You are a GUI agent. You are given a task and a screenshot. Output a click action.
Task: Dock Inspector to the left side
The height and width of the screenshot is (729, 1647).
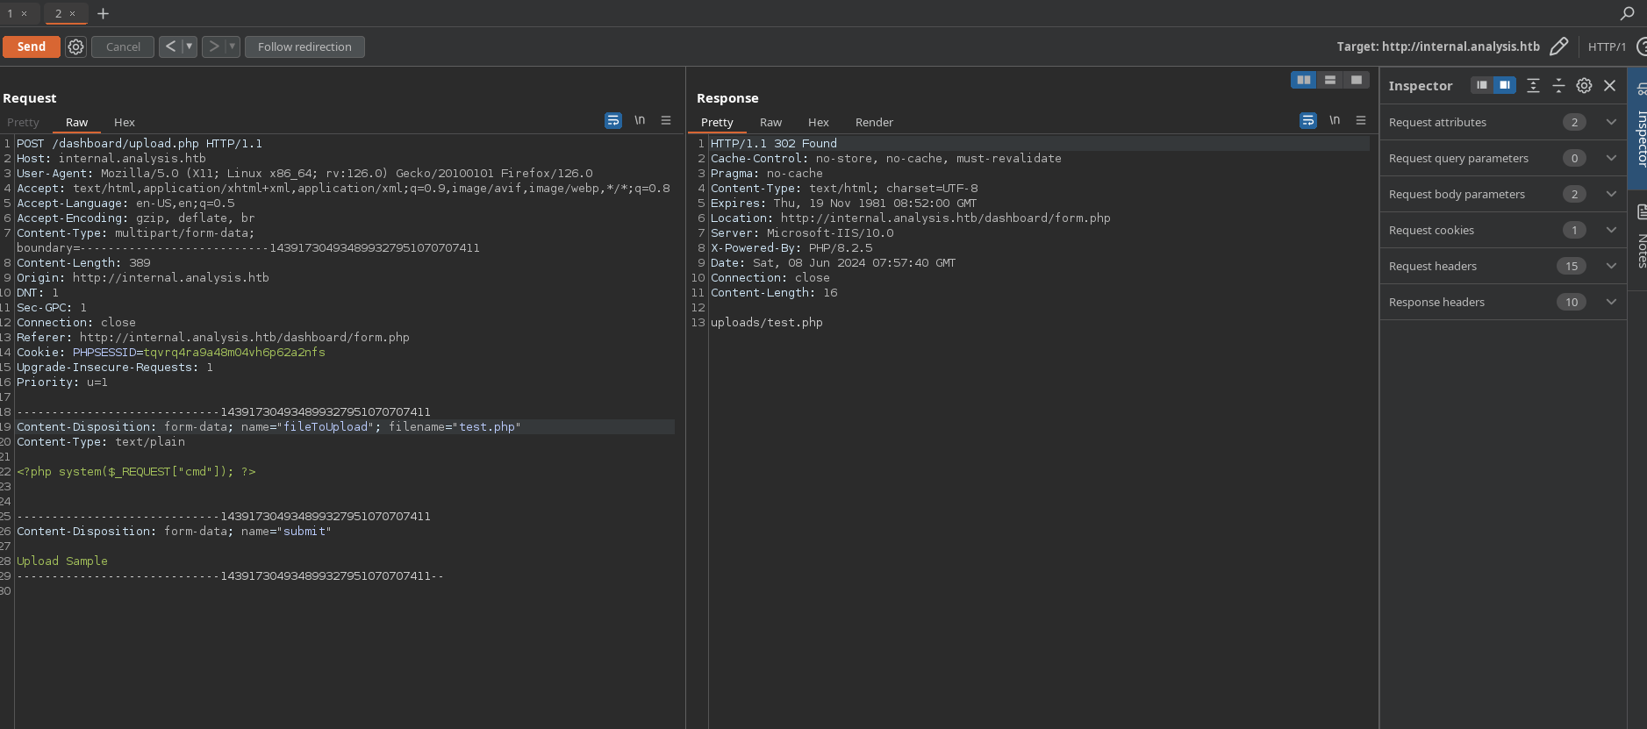(x=1482, y=85)
